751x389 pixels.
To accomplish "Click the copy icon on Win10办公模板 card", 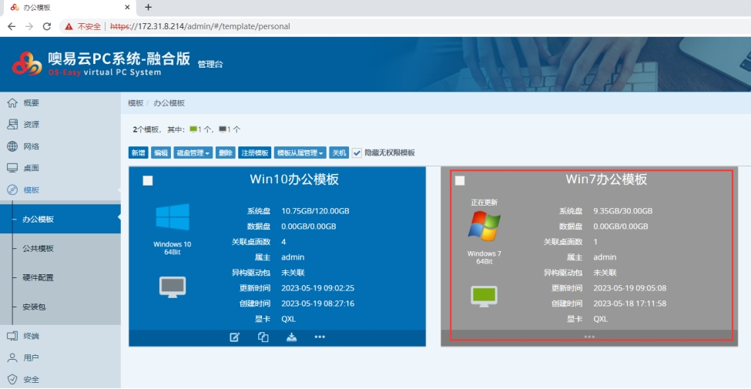I will (x=263, y=337).
